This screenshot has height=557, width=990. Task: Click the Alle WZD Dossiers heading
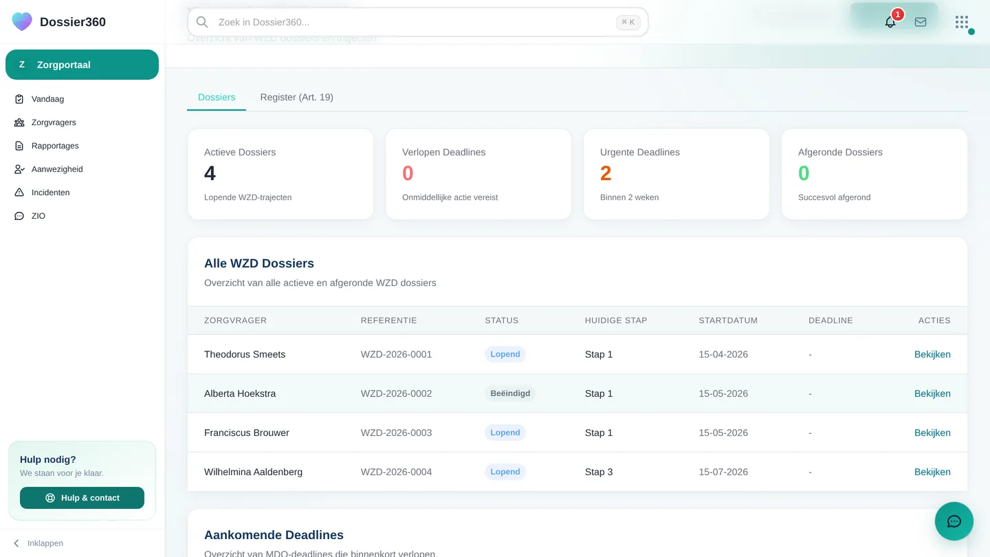(259, 263)
